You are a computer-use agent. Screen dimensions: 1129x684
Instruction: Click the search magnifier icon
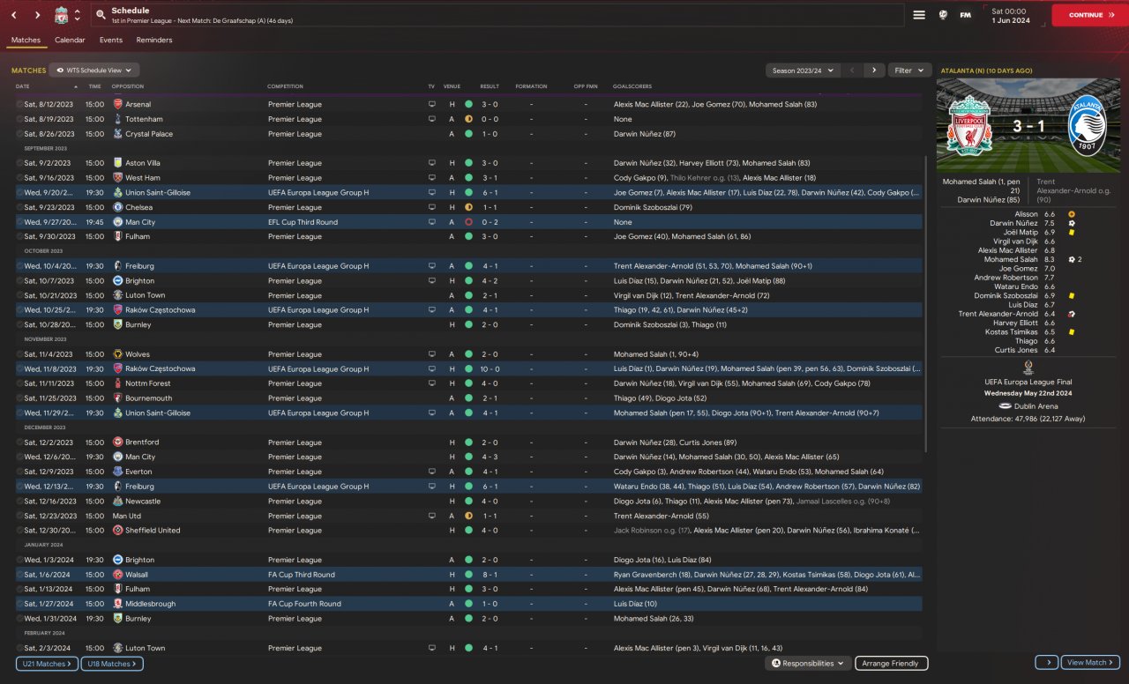tap(101, 15)
